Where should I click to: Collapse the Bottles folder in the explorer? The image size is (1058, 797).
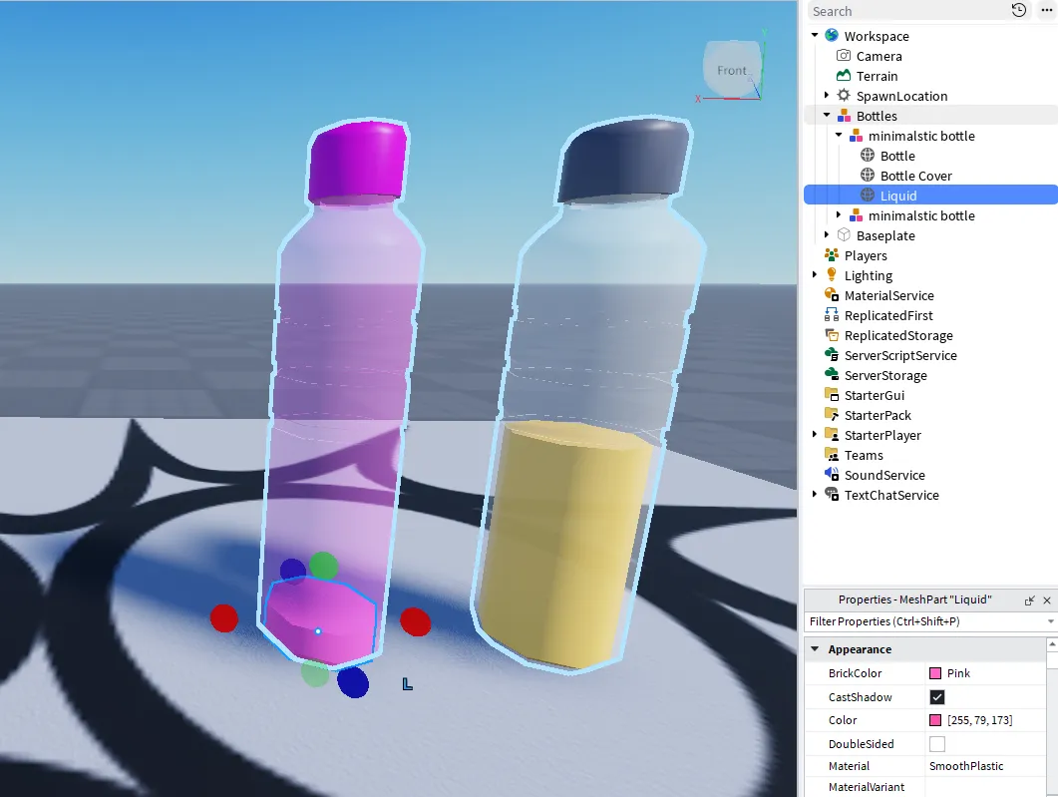pyautogui.click(x=827, y=116)
